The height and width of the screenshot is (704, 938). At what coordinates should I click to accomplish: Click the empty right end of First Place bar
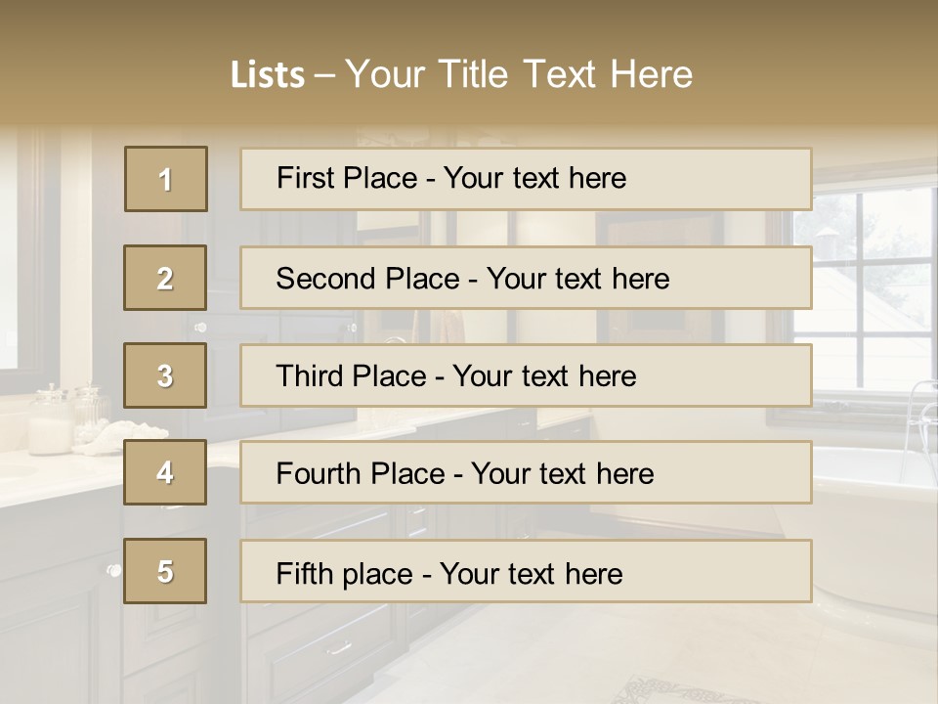tap(743, 179)
